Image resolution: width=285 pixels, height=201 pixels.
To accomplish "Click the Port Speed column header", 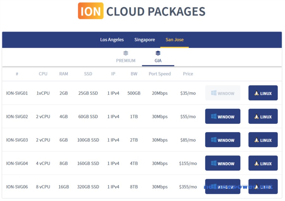I will [x=160, y=74].
